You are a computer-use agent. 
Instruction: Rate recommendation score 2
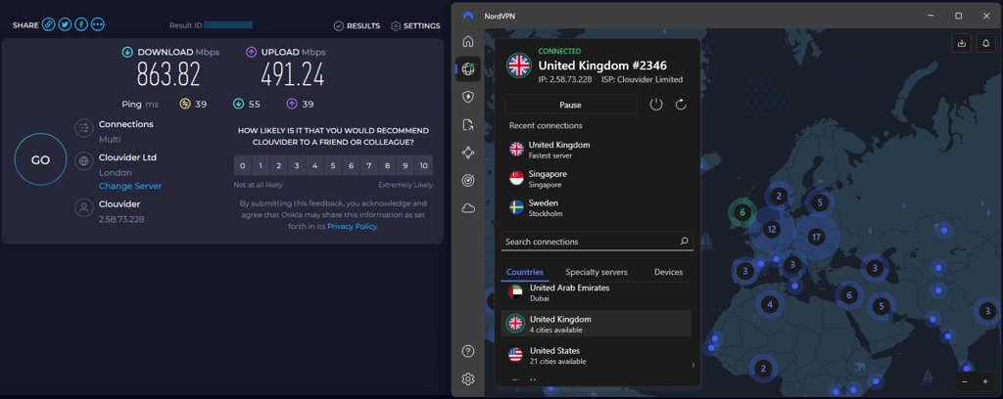point(278,166)
